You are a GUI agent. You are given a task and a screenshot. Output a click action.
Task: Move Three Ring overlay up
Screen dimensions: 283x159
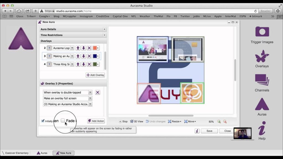point(78,64)
